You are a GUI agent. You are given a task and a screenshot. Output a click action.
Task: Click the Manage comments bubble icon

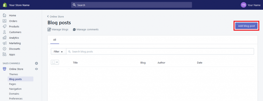click(x=74, y=30)
